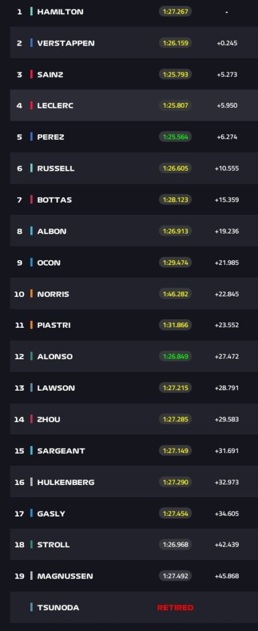Screen dimensions: 258x631
Task: Click Perez's green fastest lap time 1:25.564
Action: pyautogui.click(x=175, y=137)
